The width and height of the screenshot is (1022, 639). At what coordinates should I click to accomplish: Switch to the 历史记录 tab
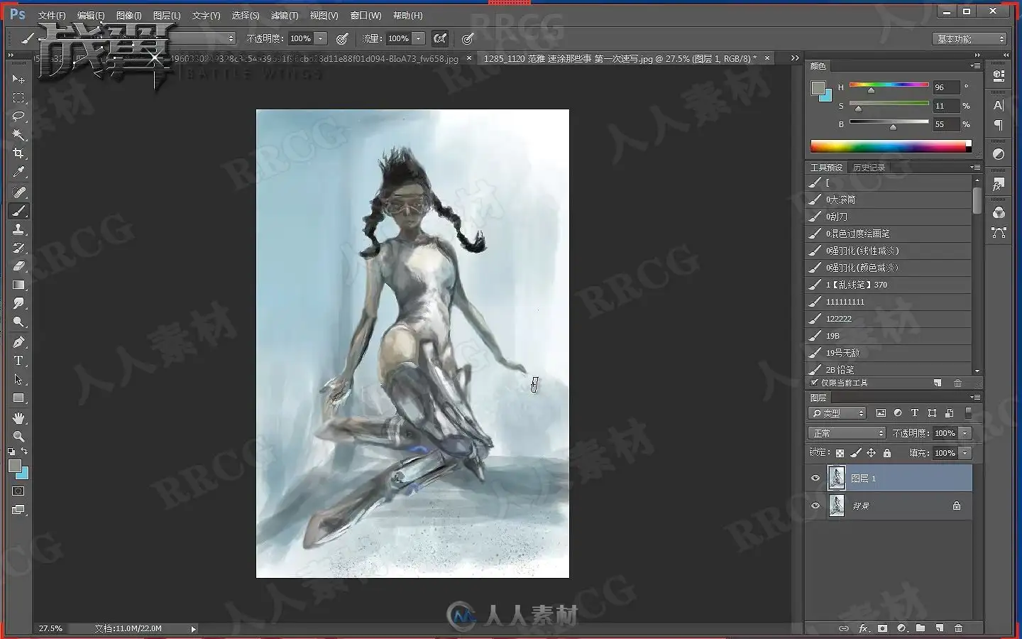tap(869, 168)
